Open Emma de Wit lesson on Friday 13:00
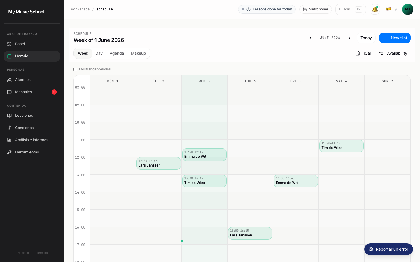The width and height of the screenshot is (420, 262). pos(296,181)
